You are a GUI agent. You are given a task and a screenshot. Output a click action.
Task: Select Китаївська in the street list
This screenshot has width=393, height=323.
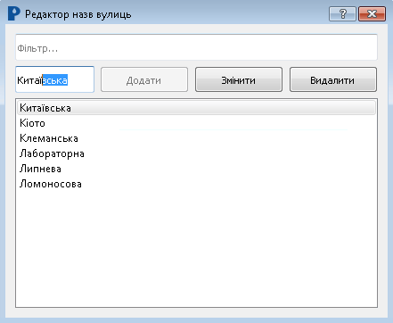tap(196, 108)
